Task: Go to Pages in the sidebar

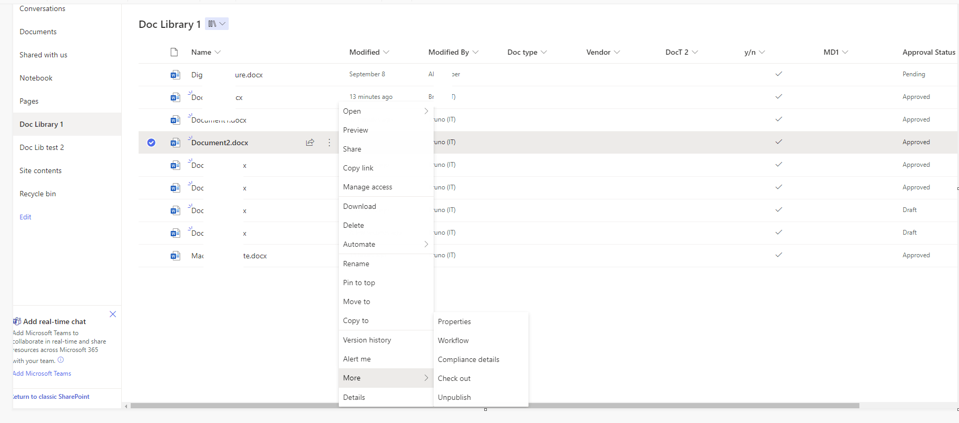Action: (x=29, y=101)
